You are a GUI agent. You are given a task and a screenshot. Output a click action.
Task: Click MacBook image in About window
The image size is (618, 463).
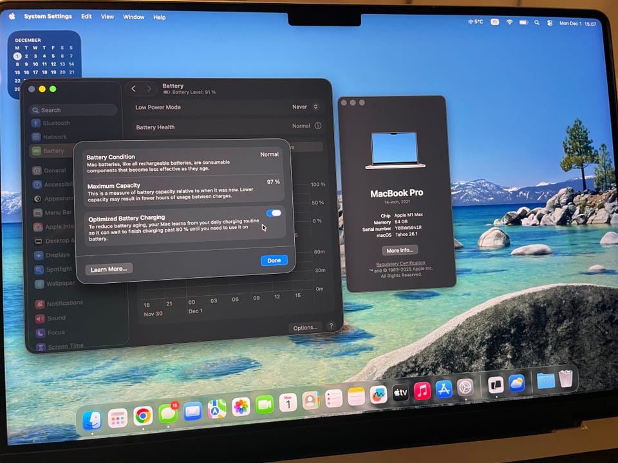[x=395, y=150]
